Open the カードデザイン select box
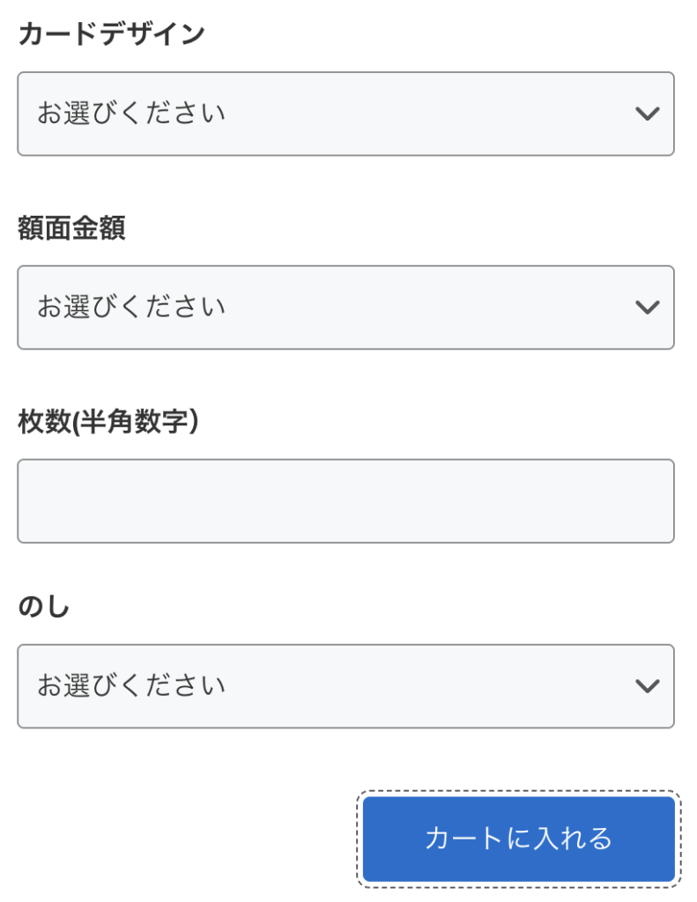Image resolution: width=697 pixels, height=902 pixels. pos(345,114)
